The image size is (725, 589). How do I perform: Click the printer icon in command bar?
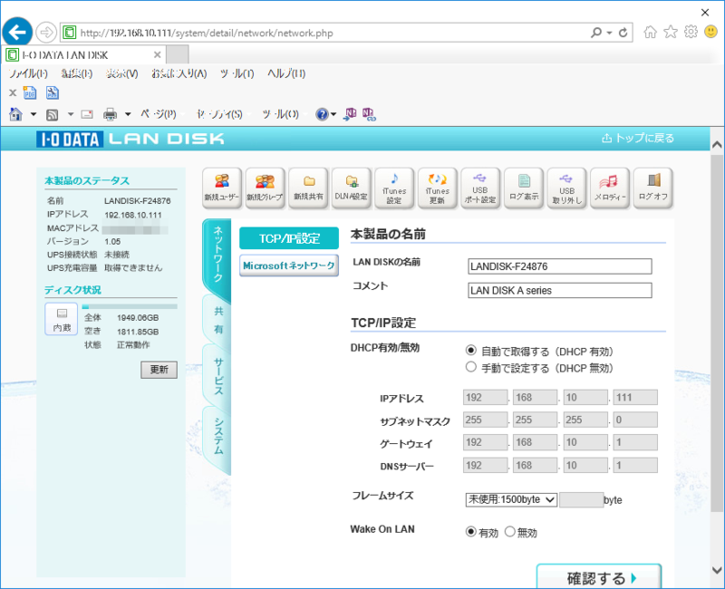point(110,114)
